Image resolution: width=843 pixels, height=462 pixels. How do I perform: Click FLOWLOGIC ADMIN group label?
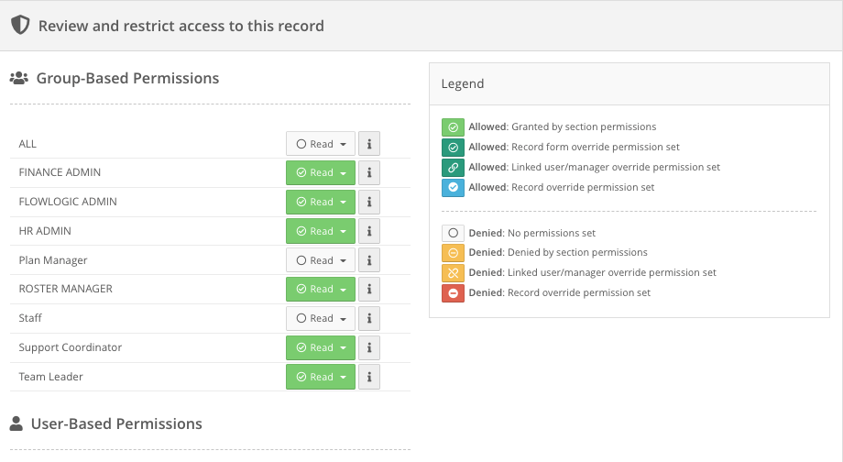tap(68, 202)
